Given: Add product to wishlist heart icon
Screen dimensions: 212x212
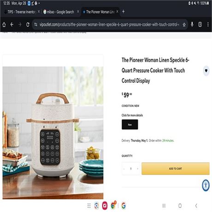Looking at the screenshot, I should 206,71.
